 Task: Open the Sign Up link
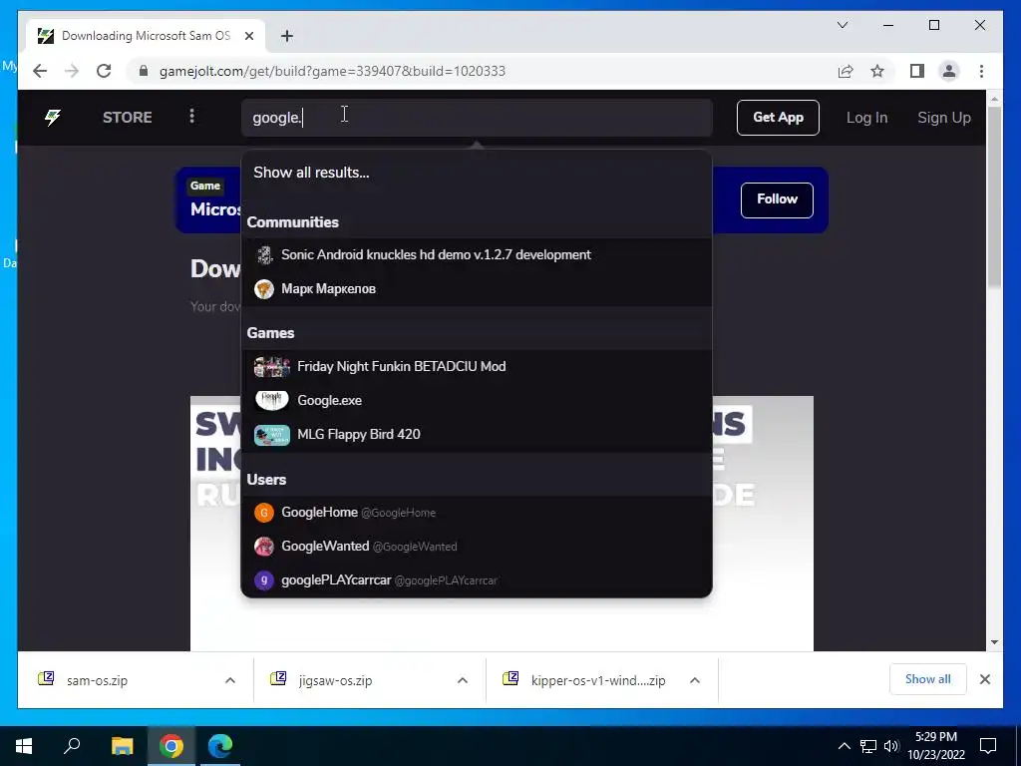943,118
